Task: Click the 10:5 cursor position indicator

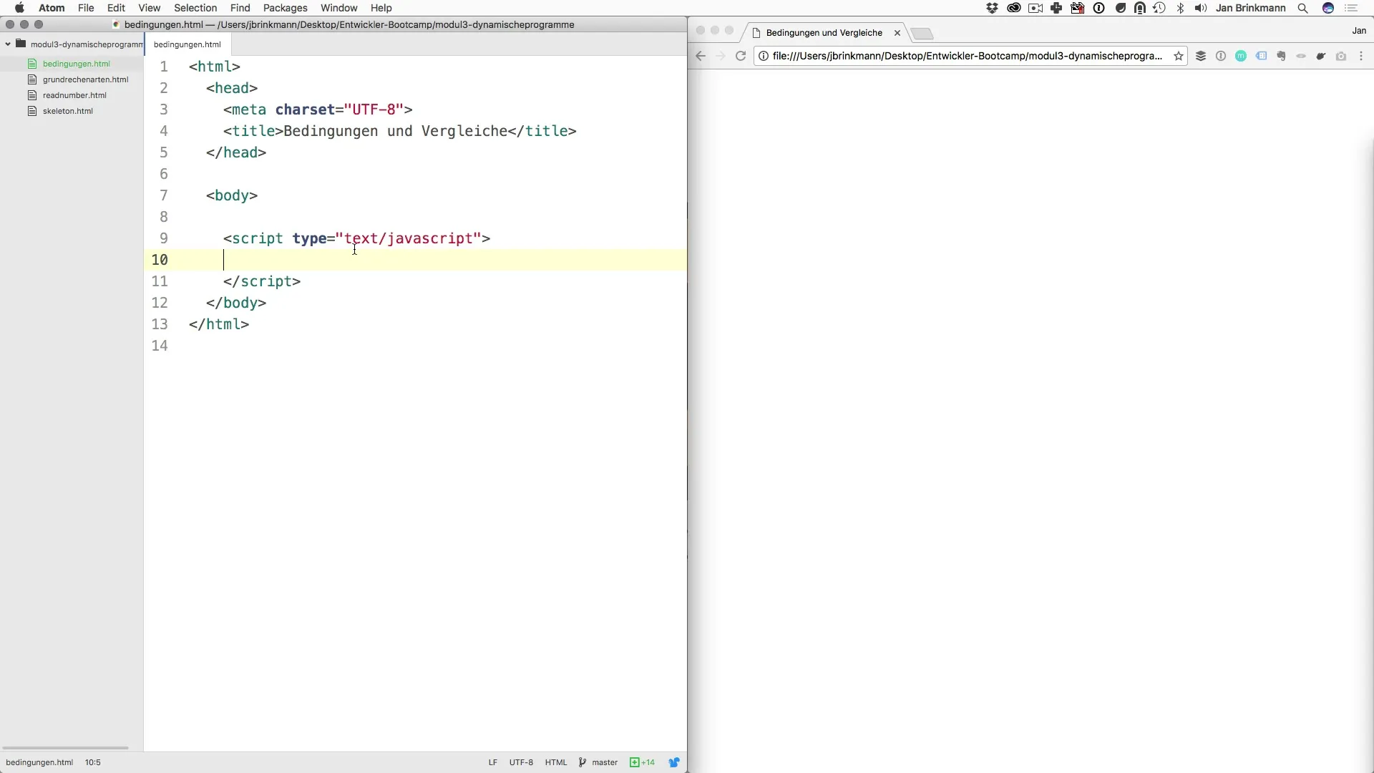Action: tap(93, 762)
